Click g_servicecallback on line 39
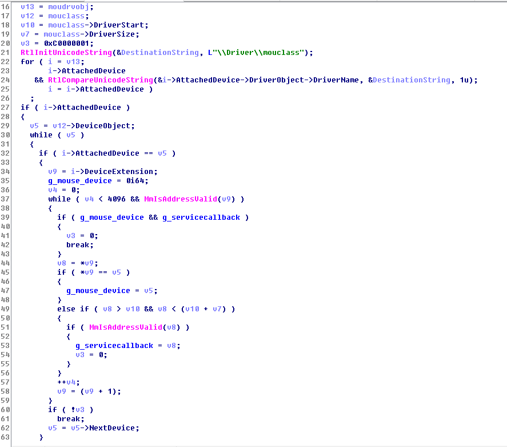The width and height of the screenshot is (507, 447). point(201,217)
